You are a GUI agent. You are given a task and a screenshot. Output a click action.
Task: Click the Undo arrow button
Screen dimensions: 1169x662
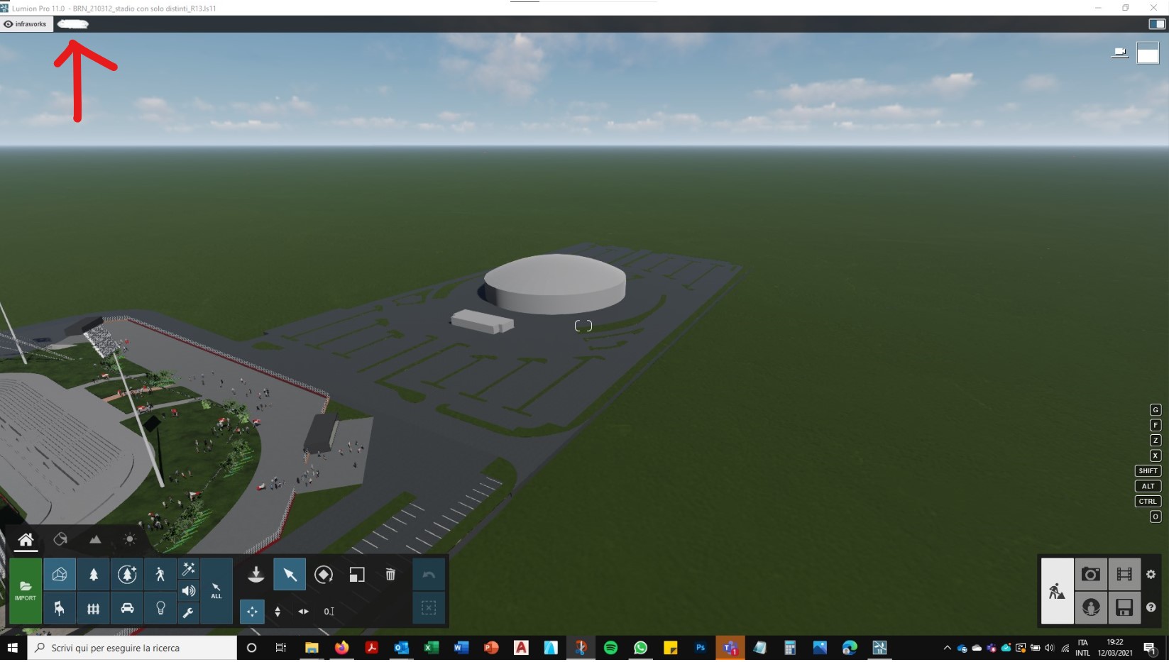click(x=429, y=574)
